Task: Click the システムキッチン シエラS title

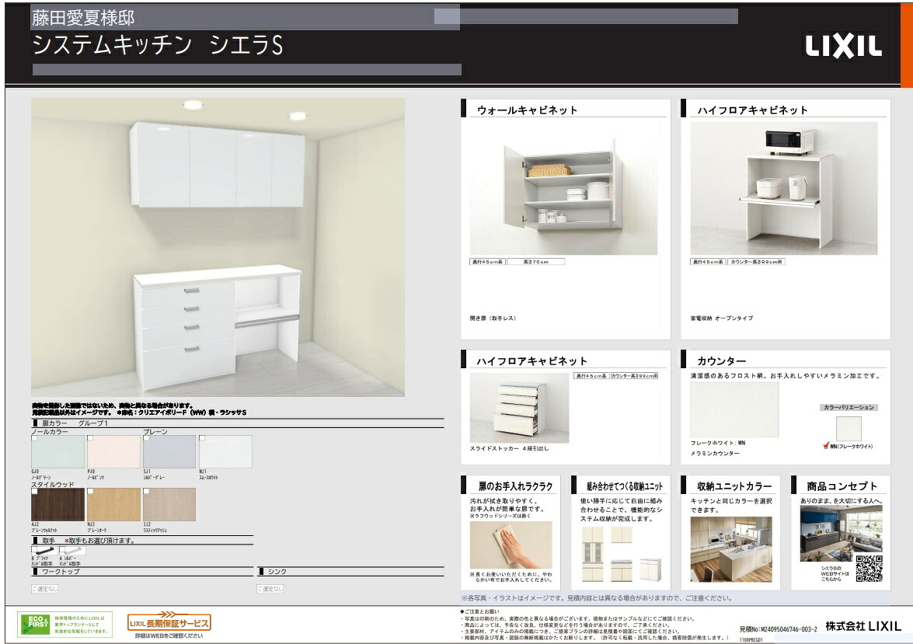Action: (x=158, y=45)
